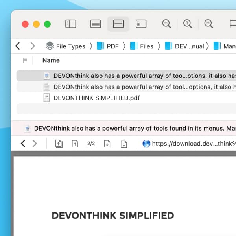Jump to last page of PDF
The width and height of the screenshot is (236, 236).
[123, 144]
